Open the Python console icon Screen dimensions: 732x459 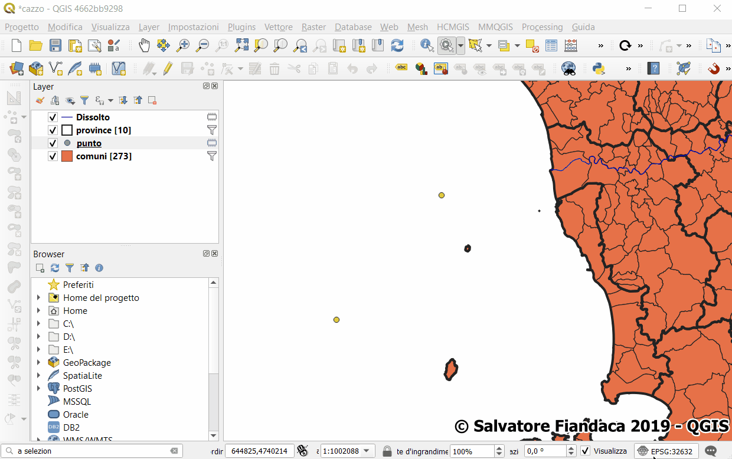coord(599,68)
